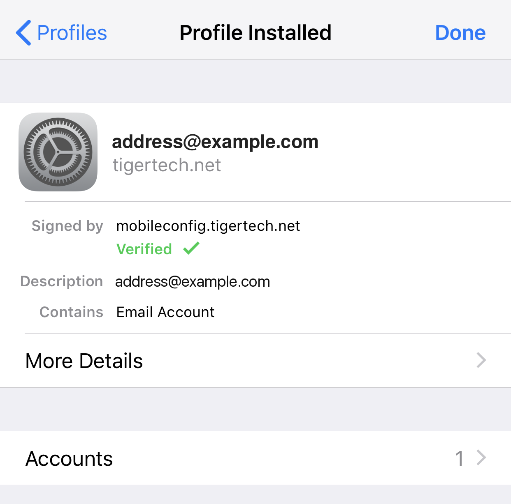
Task: Click the green Verified checkmark icon
Action: (x=191, y=249)
